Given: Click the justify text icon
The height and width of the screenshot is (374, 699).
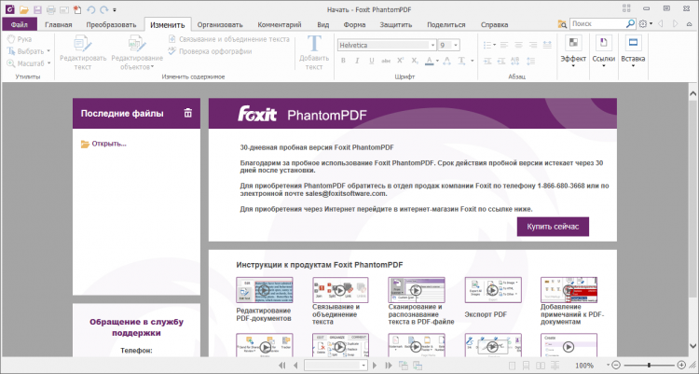Looking at the screenshot, I should (x=547, y=45).
